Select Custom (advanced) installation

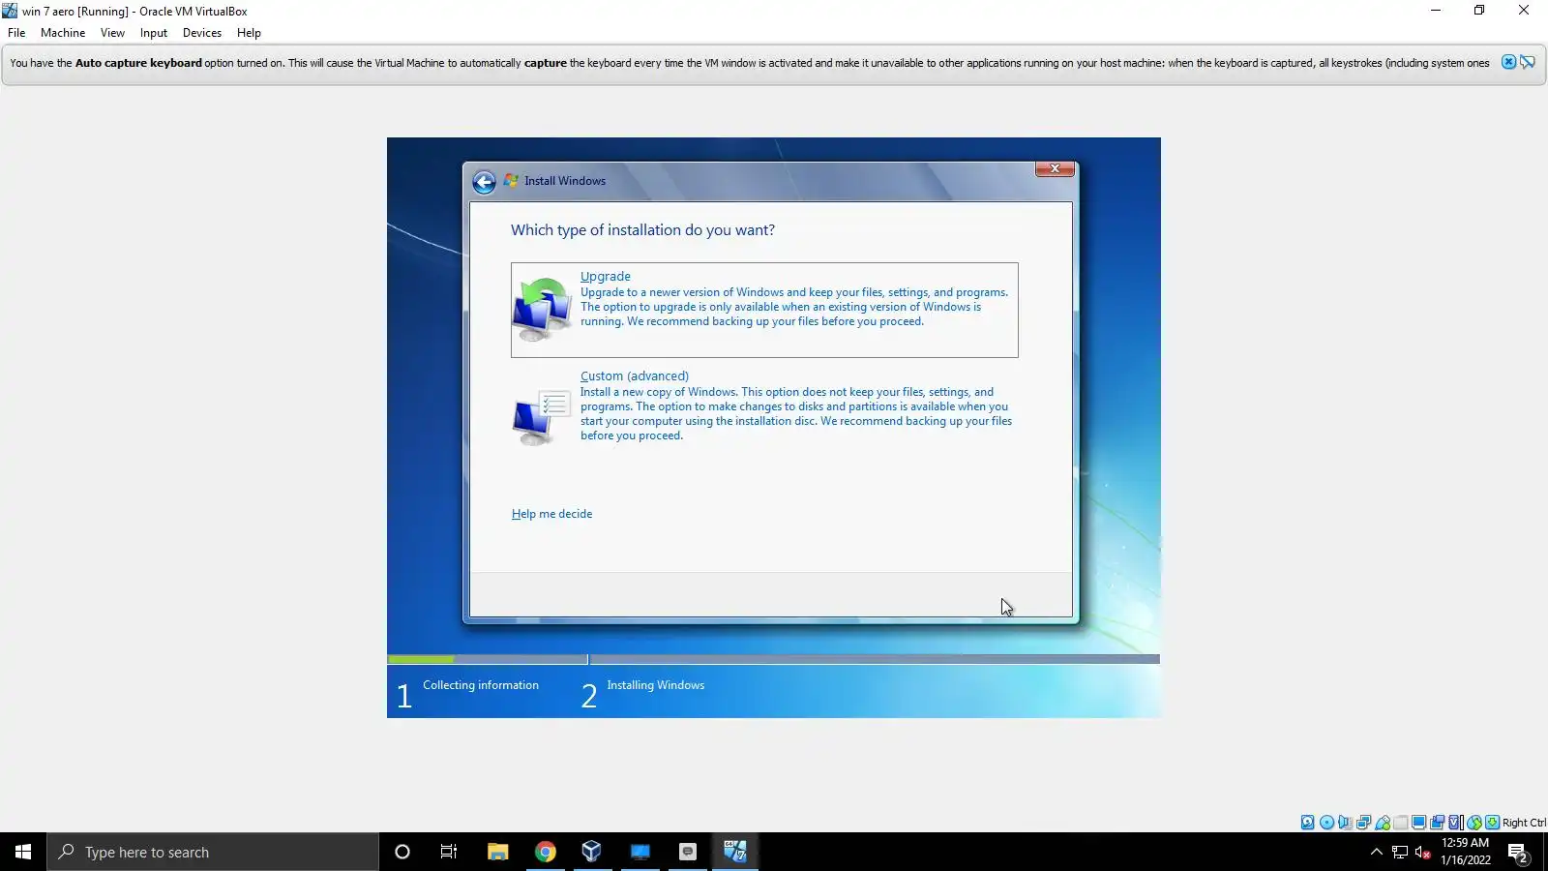(764, 408)
